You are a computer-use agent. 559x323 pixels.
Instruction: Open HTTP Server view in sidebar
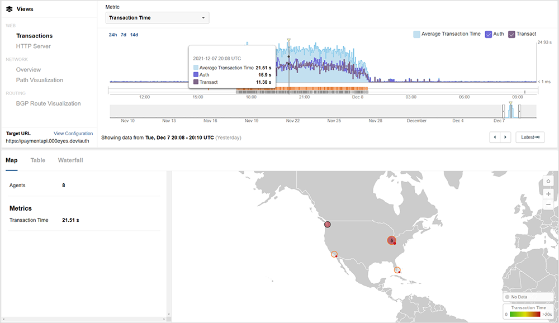34,46
